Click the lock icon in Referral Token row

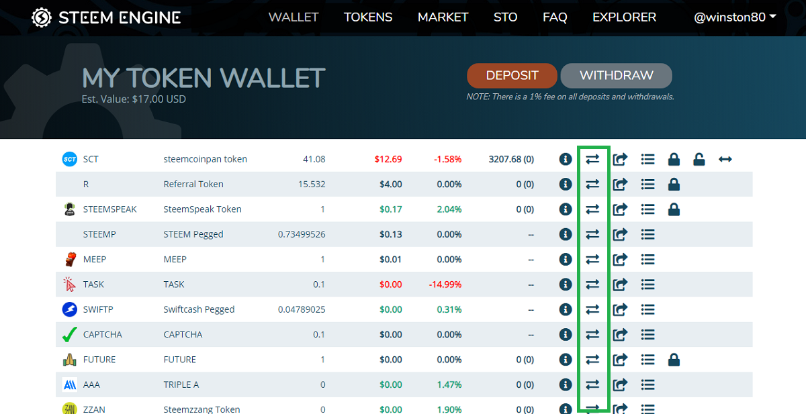pyautogui.click(x=674, y=184)
